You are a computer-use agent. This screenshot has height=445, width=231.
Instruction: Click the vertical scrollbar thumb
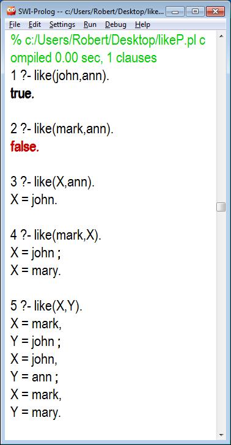tap(221, 207)
